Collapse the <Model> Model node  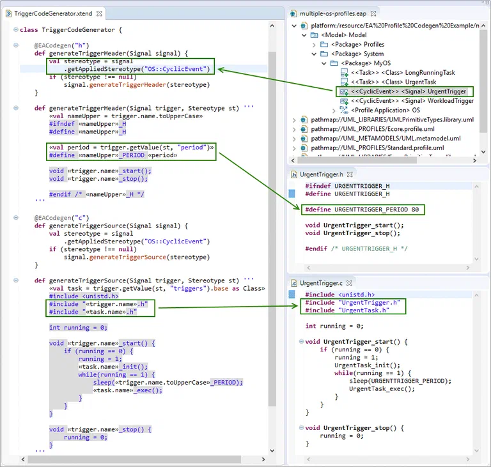click(x=304, y=35)
